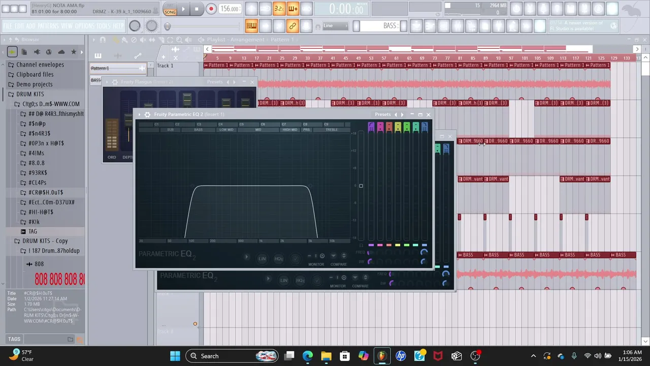The image size is (650, 366).
Task: Open File Explorer from the taskbar
Action: pyautogui.click(x=326, y=356)
